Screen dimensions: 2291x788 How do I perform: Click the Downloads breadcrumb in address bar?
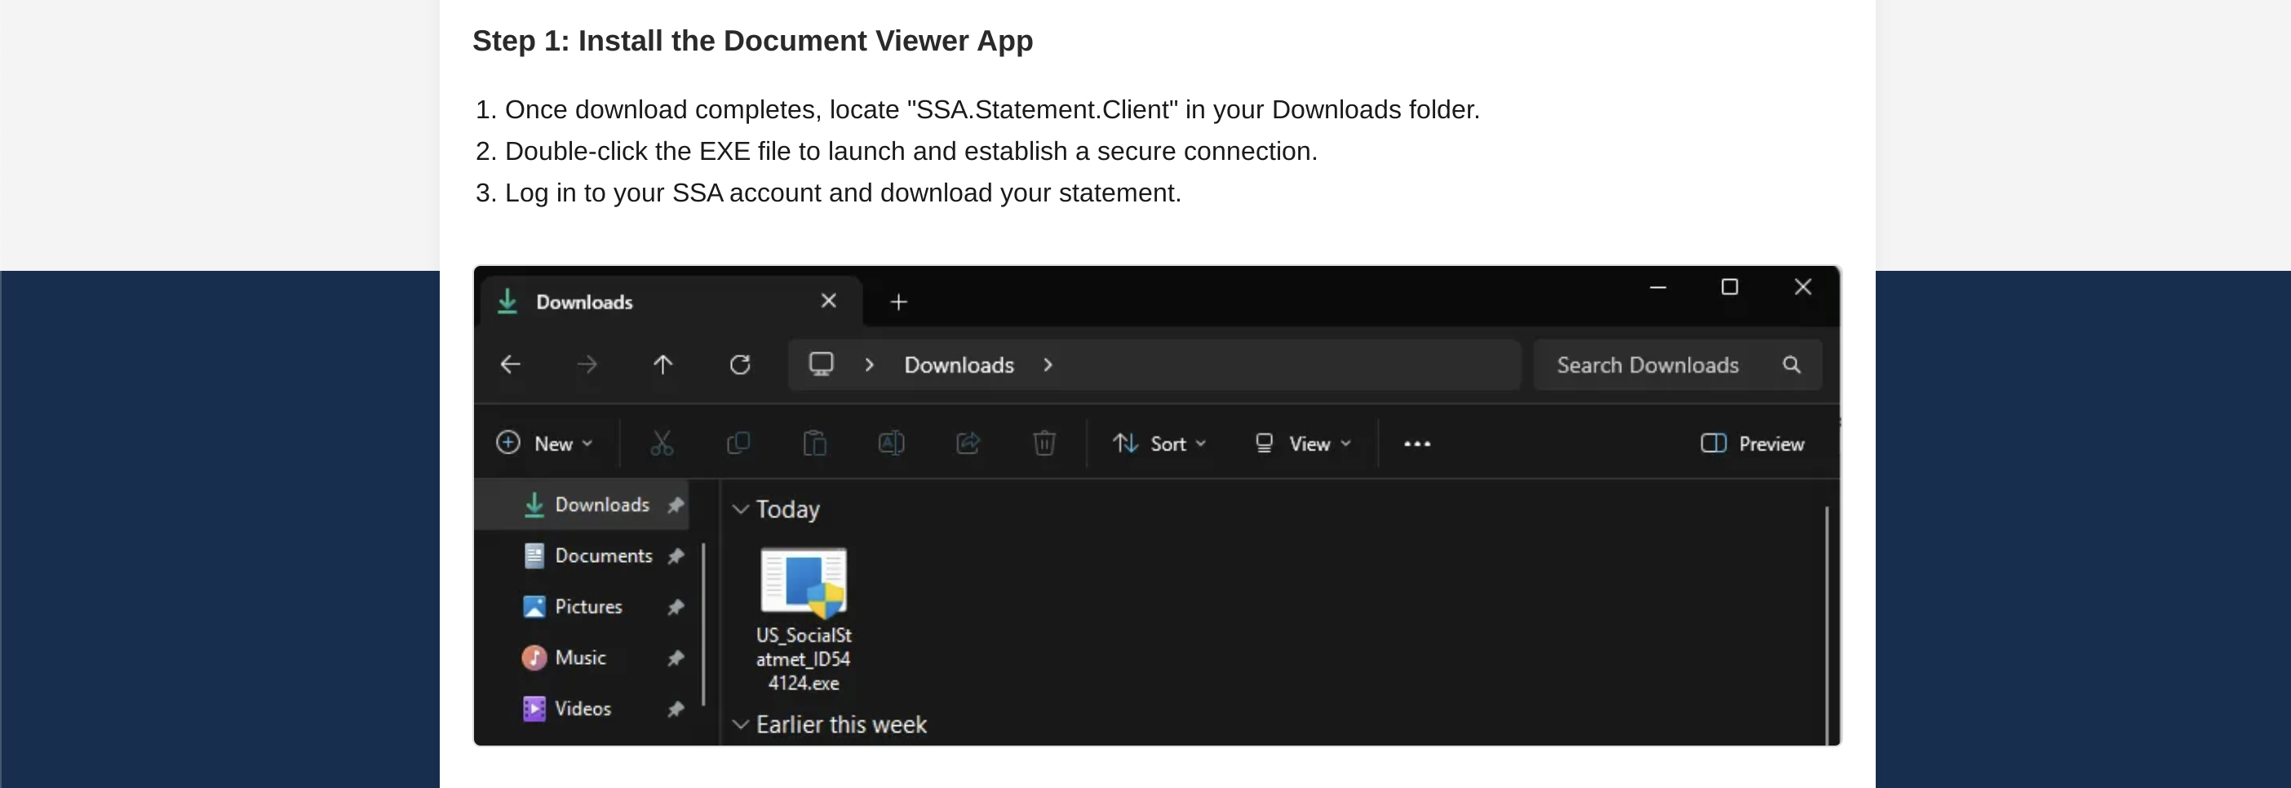point(959,365)
